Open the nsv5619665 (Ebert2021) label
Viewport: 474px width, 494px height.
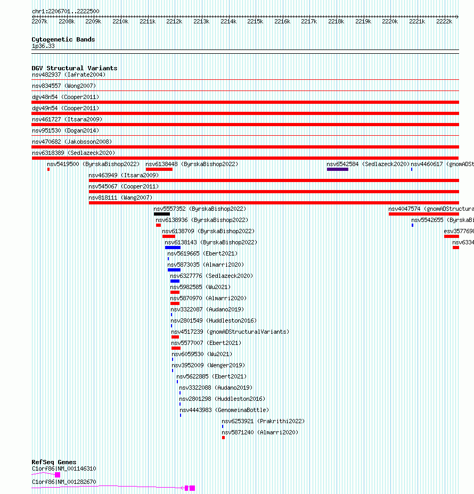[202, 253]
